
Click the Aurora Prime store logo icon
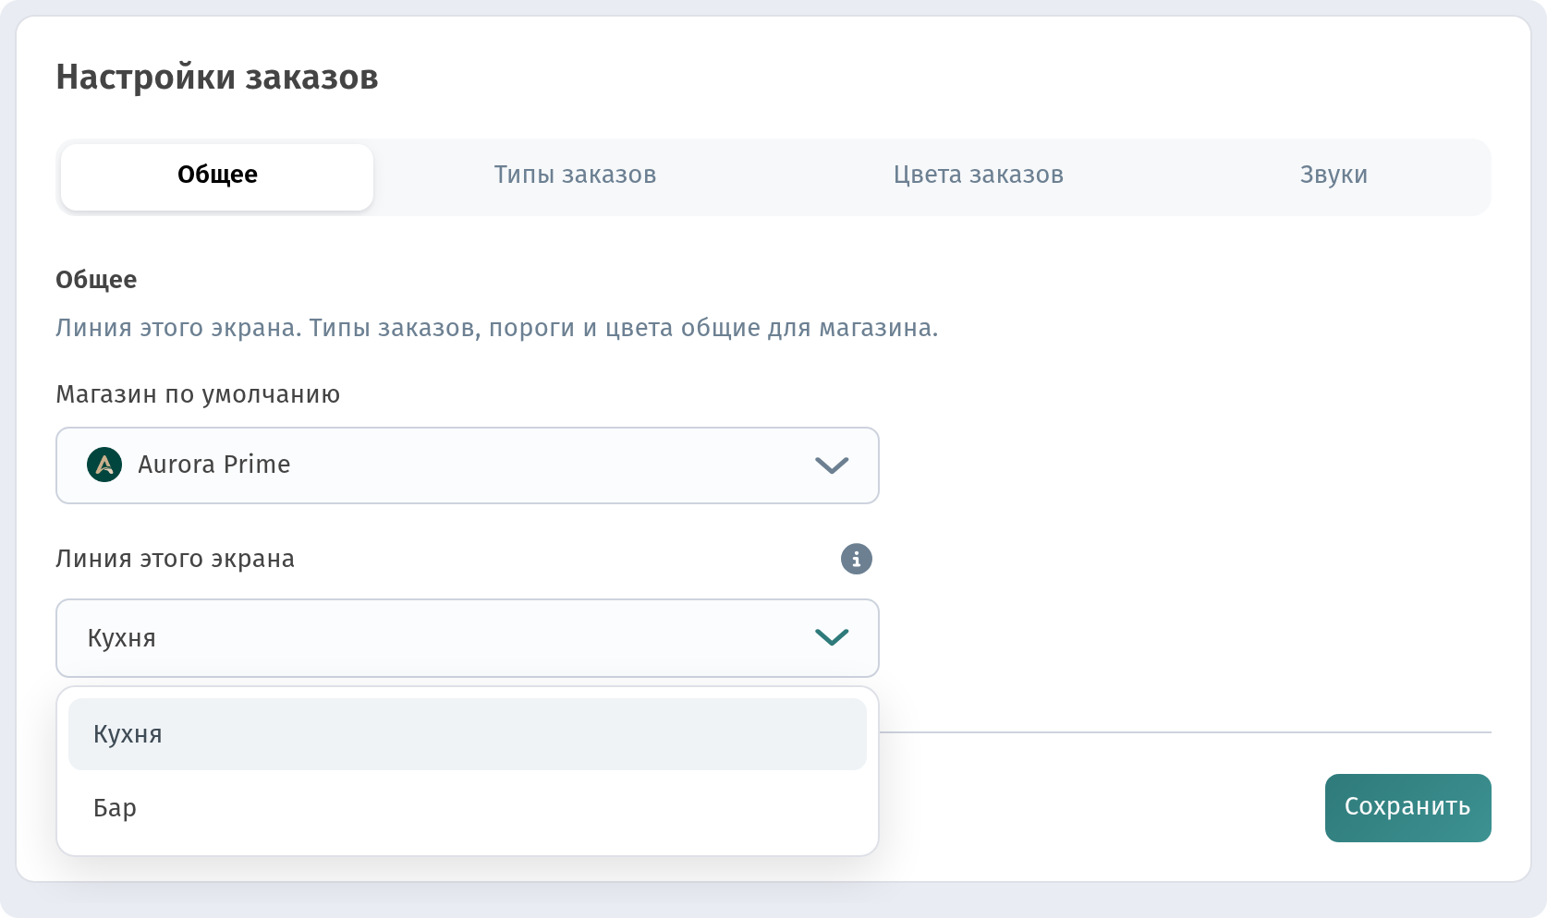[x=104, y=465]
